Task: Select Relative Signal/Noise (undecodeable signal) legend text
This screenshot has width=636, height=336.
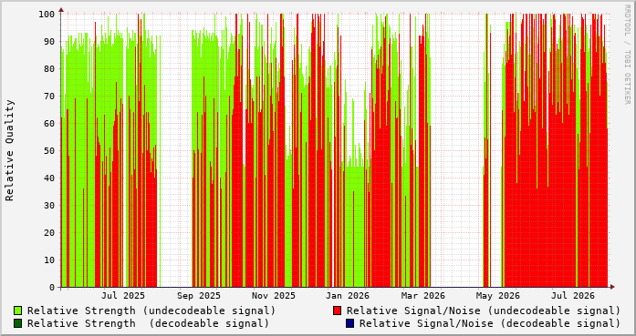Action: (483, 311)
